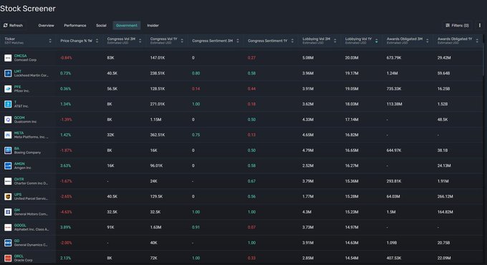Viewport: 487px width, 265px height.
Task: Open the QCOM ticker link
Action: 19,117
